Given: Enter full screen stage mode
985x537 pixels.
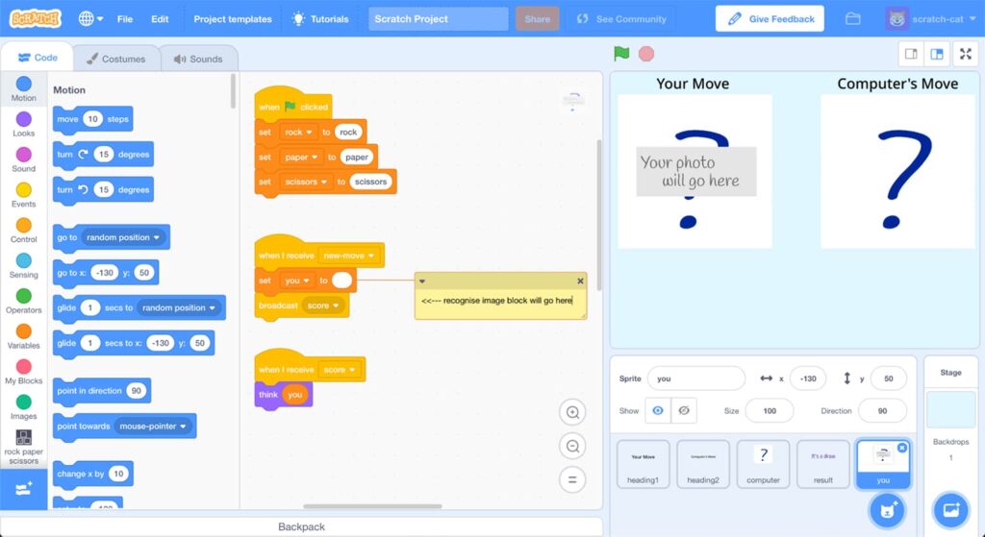Looking at the screenshot, I should coord(966,54).
